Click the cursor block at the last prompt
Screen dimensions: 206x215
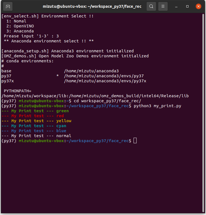click(135, 141)
